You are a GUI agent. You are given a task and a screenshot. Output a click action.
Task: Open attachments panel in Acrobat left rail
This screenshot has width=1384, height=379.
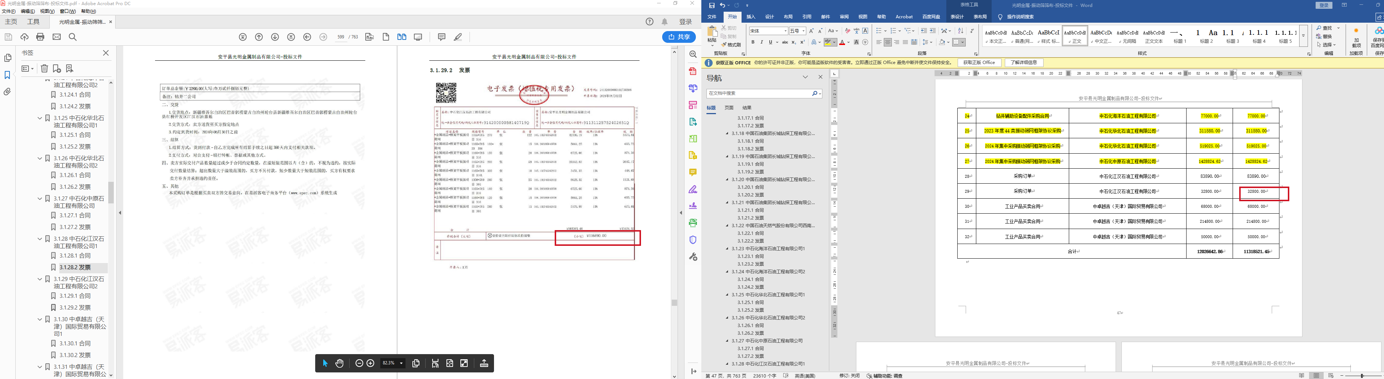coord(8,92)
